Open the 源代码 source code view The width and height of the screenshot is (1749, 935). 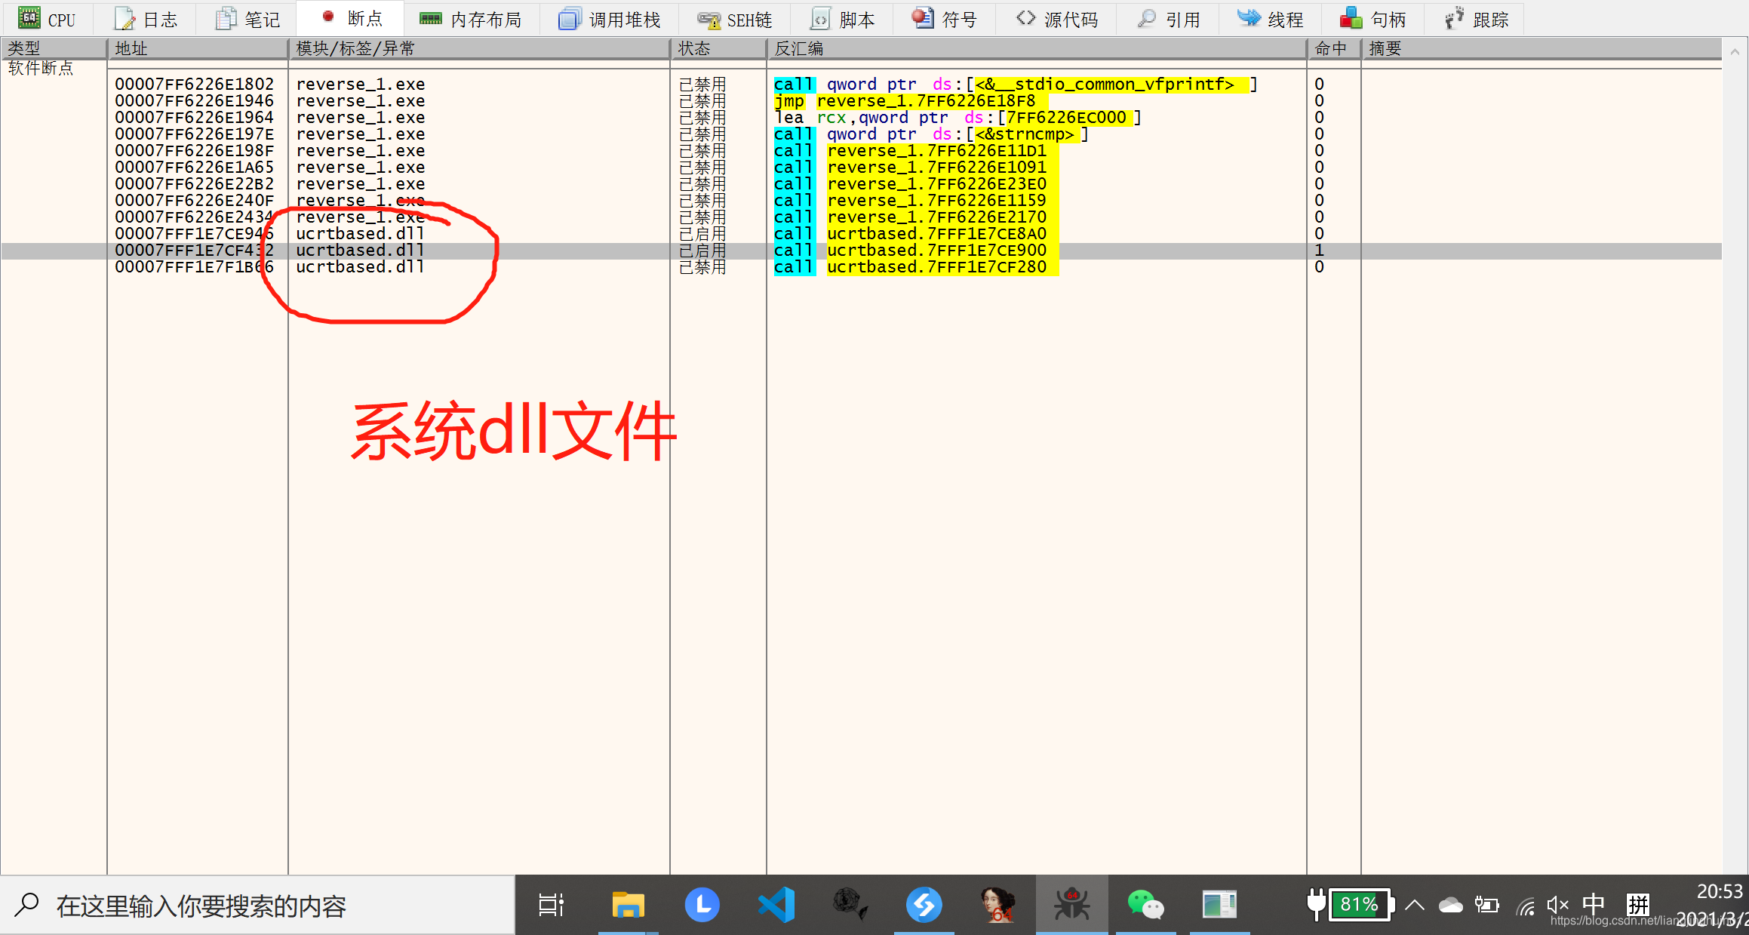tap(1057, 18)
